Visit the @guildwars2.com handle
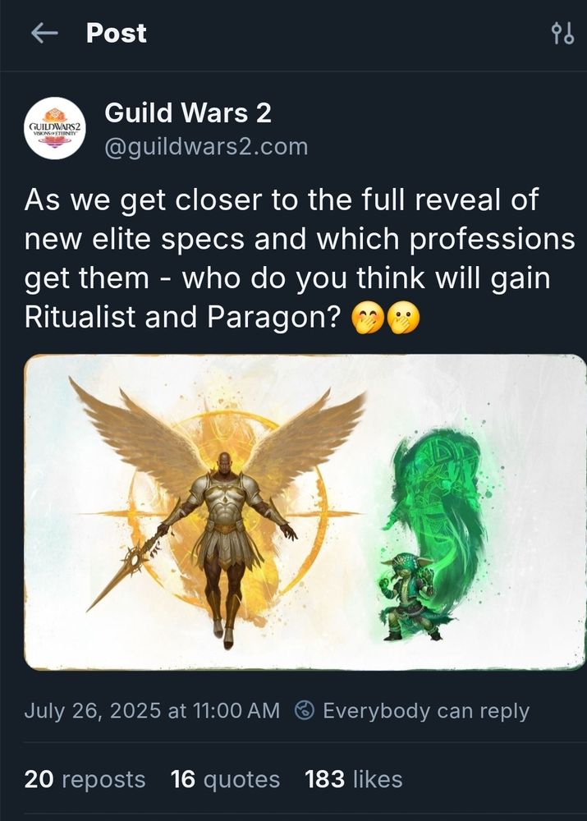This screenshot has width=587, height=821. pos(206,147)
